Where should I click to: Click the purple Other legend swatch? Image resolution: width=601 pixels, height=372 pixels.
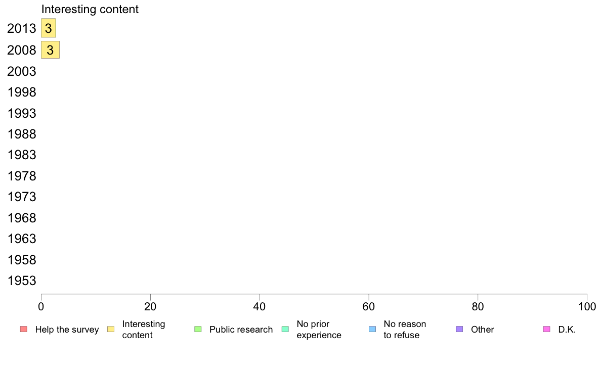tap(459, 330)
